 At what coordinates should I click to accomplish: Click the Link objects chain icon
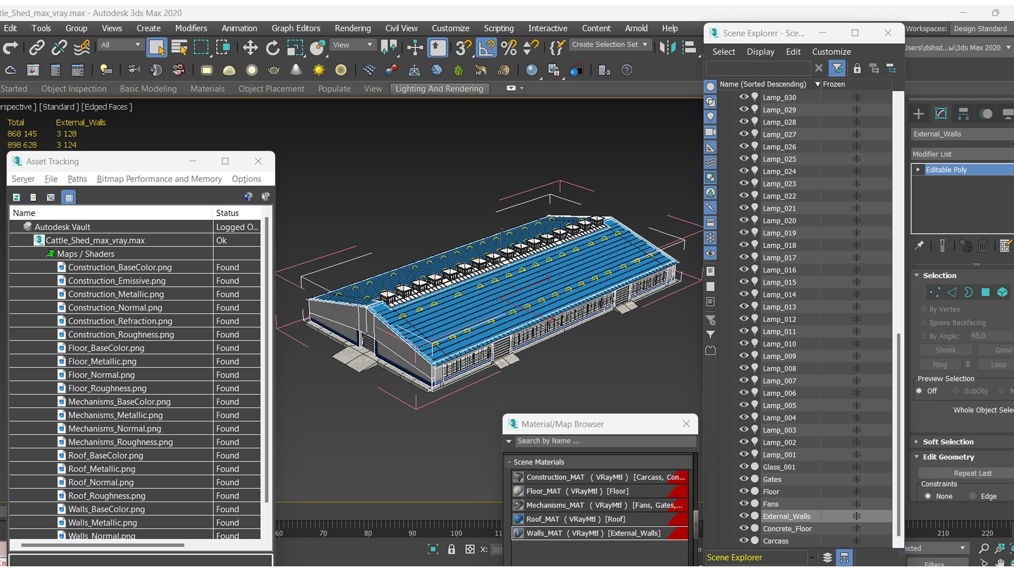coord(36,47)
